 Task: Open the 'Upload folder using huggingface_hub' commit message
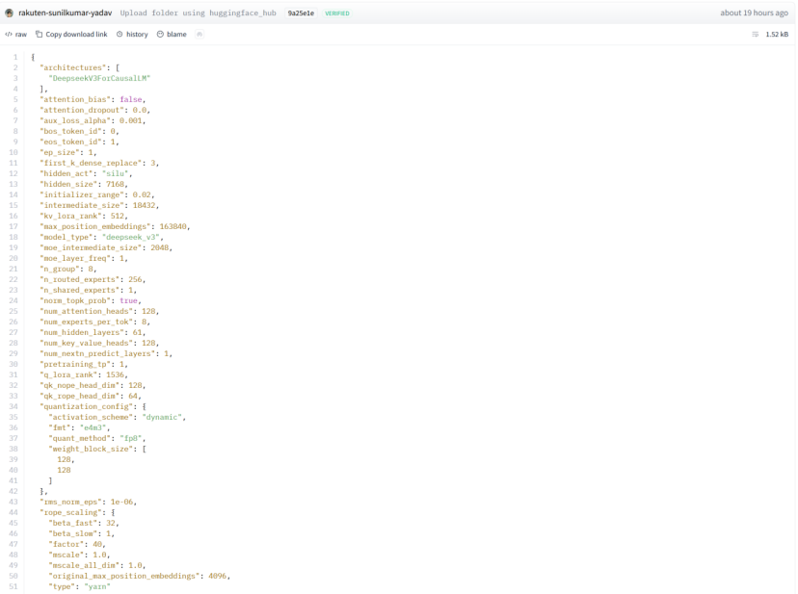pyautogui.click(x=199, y=13)
